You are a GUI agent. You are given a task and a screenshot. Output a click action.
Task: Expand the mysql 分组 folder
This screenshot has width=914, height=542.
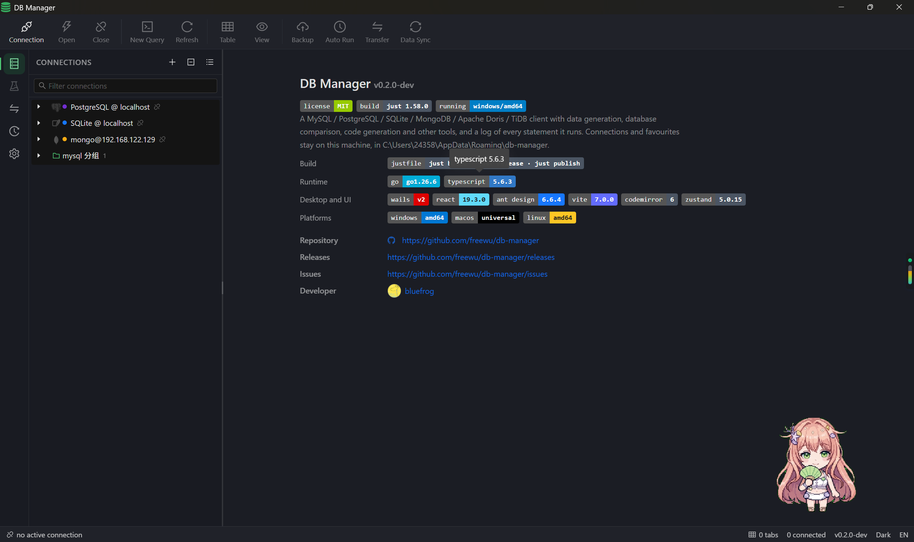pos(39,156)
